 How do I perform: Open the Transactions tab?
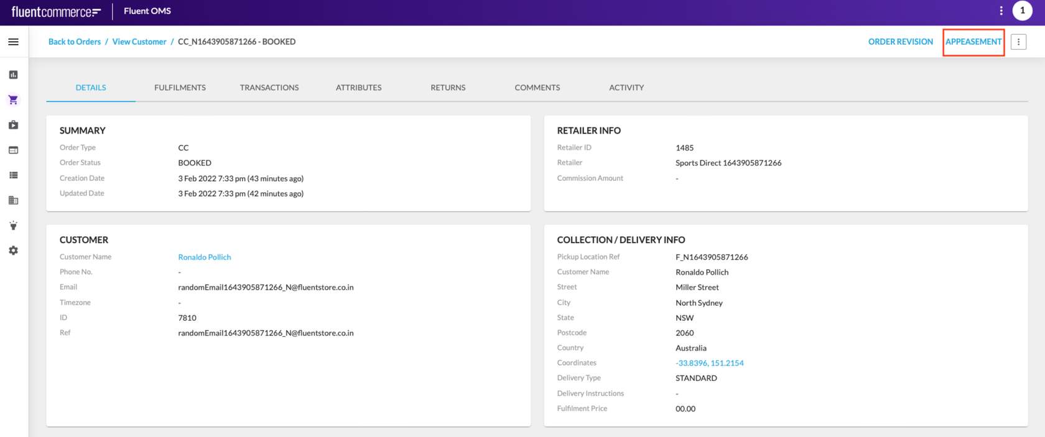(x=269, y=88)
